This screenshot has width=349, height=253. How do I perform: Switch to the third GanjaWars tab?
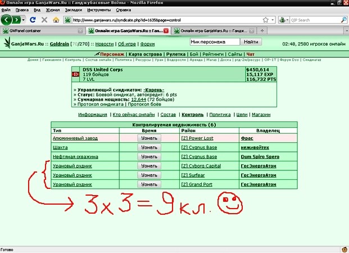(x=214, y=31)
